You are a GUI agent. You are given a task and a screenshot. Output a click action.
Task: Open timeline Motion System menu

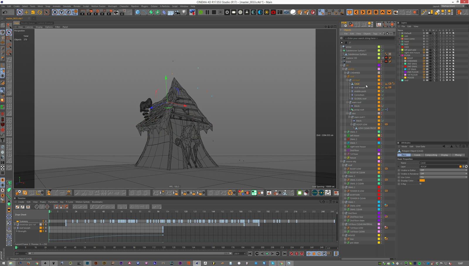83,202
